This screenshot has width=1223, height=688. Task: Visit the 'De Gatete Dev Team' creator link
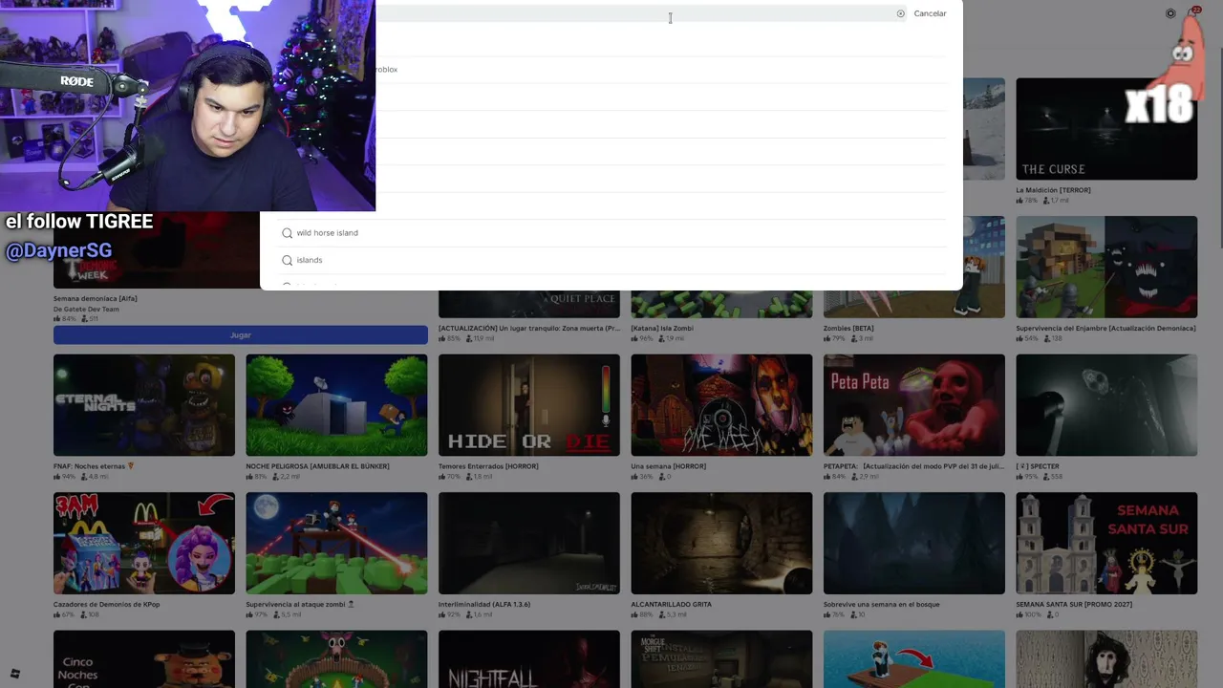[x=86, y=309]
